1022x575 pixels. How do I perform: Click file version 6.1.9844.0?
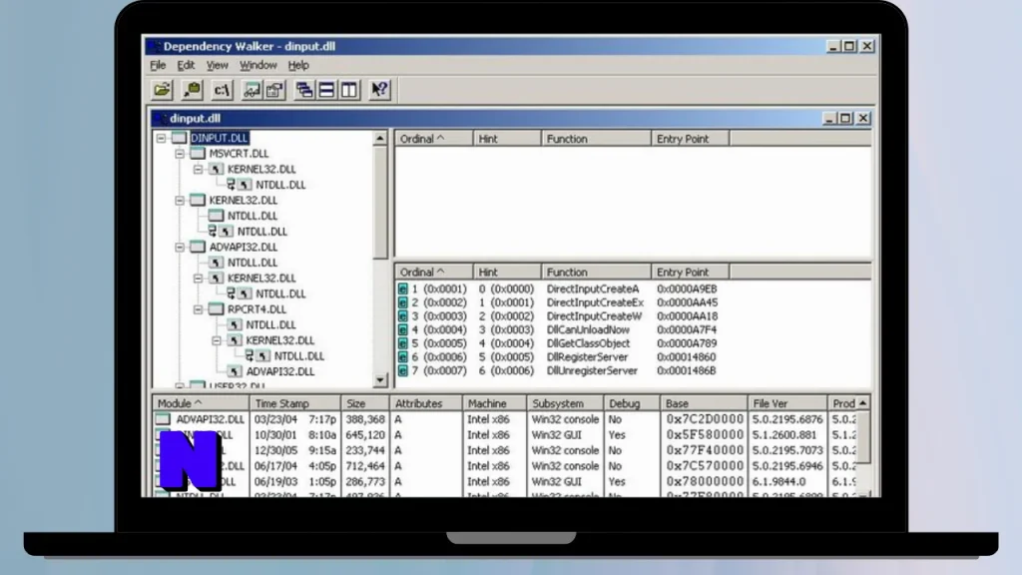[x=778, y=482]
